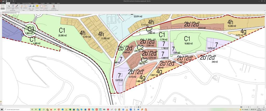
Task: Convert document with A Excel icon
Action: [33, 6]
